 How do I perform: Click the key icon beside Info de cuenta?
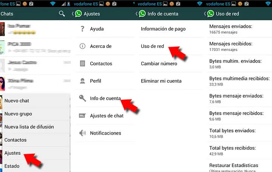pyautogui.click(x=83, y=98)
